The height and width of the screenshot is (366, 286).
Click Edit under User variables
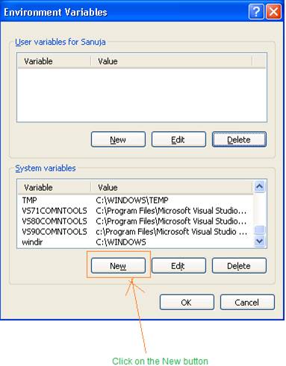(178, 139)
